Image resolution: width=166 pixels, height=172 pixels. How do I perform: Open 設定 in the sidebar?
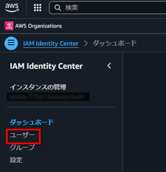point(16,160)
